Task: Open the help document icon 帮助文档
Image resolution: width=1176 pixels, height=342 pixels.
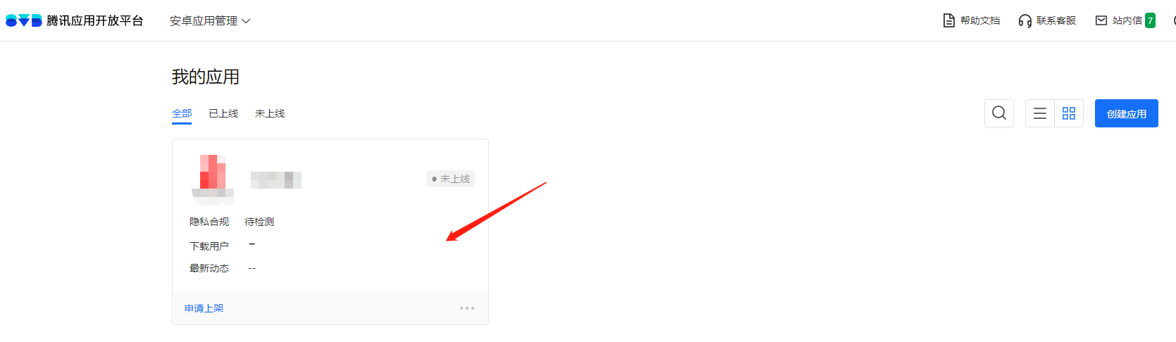Action: (x=949, y=20)
